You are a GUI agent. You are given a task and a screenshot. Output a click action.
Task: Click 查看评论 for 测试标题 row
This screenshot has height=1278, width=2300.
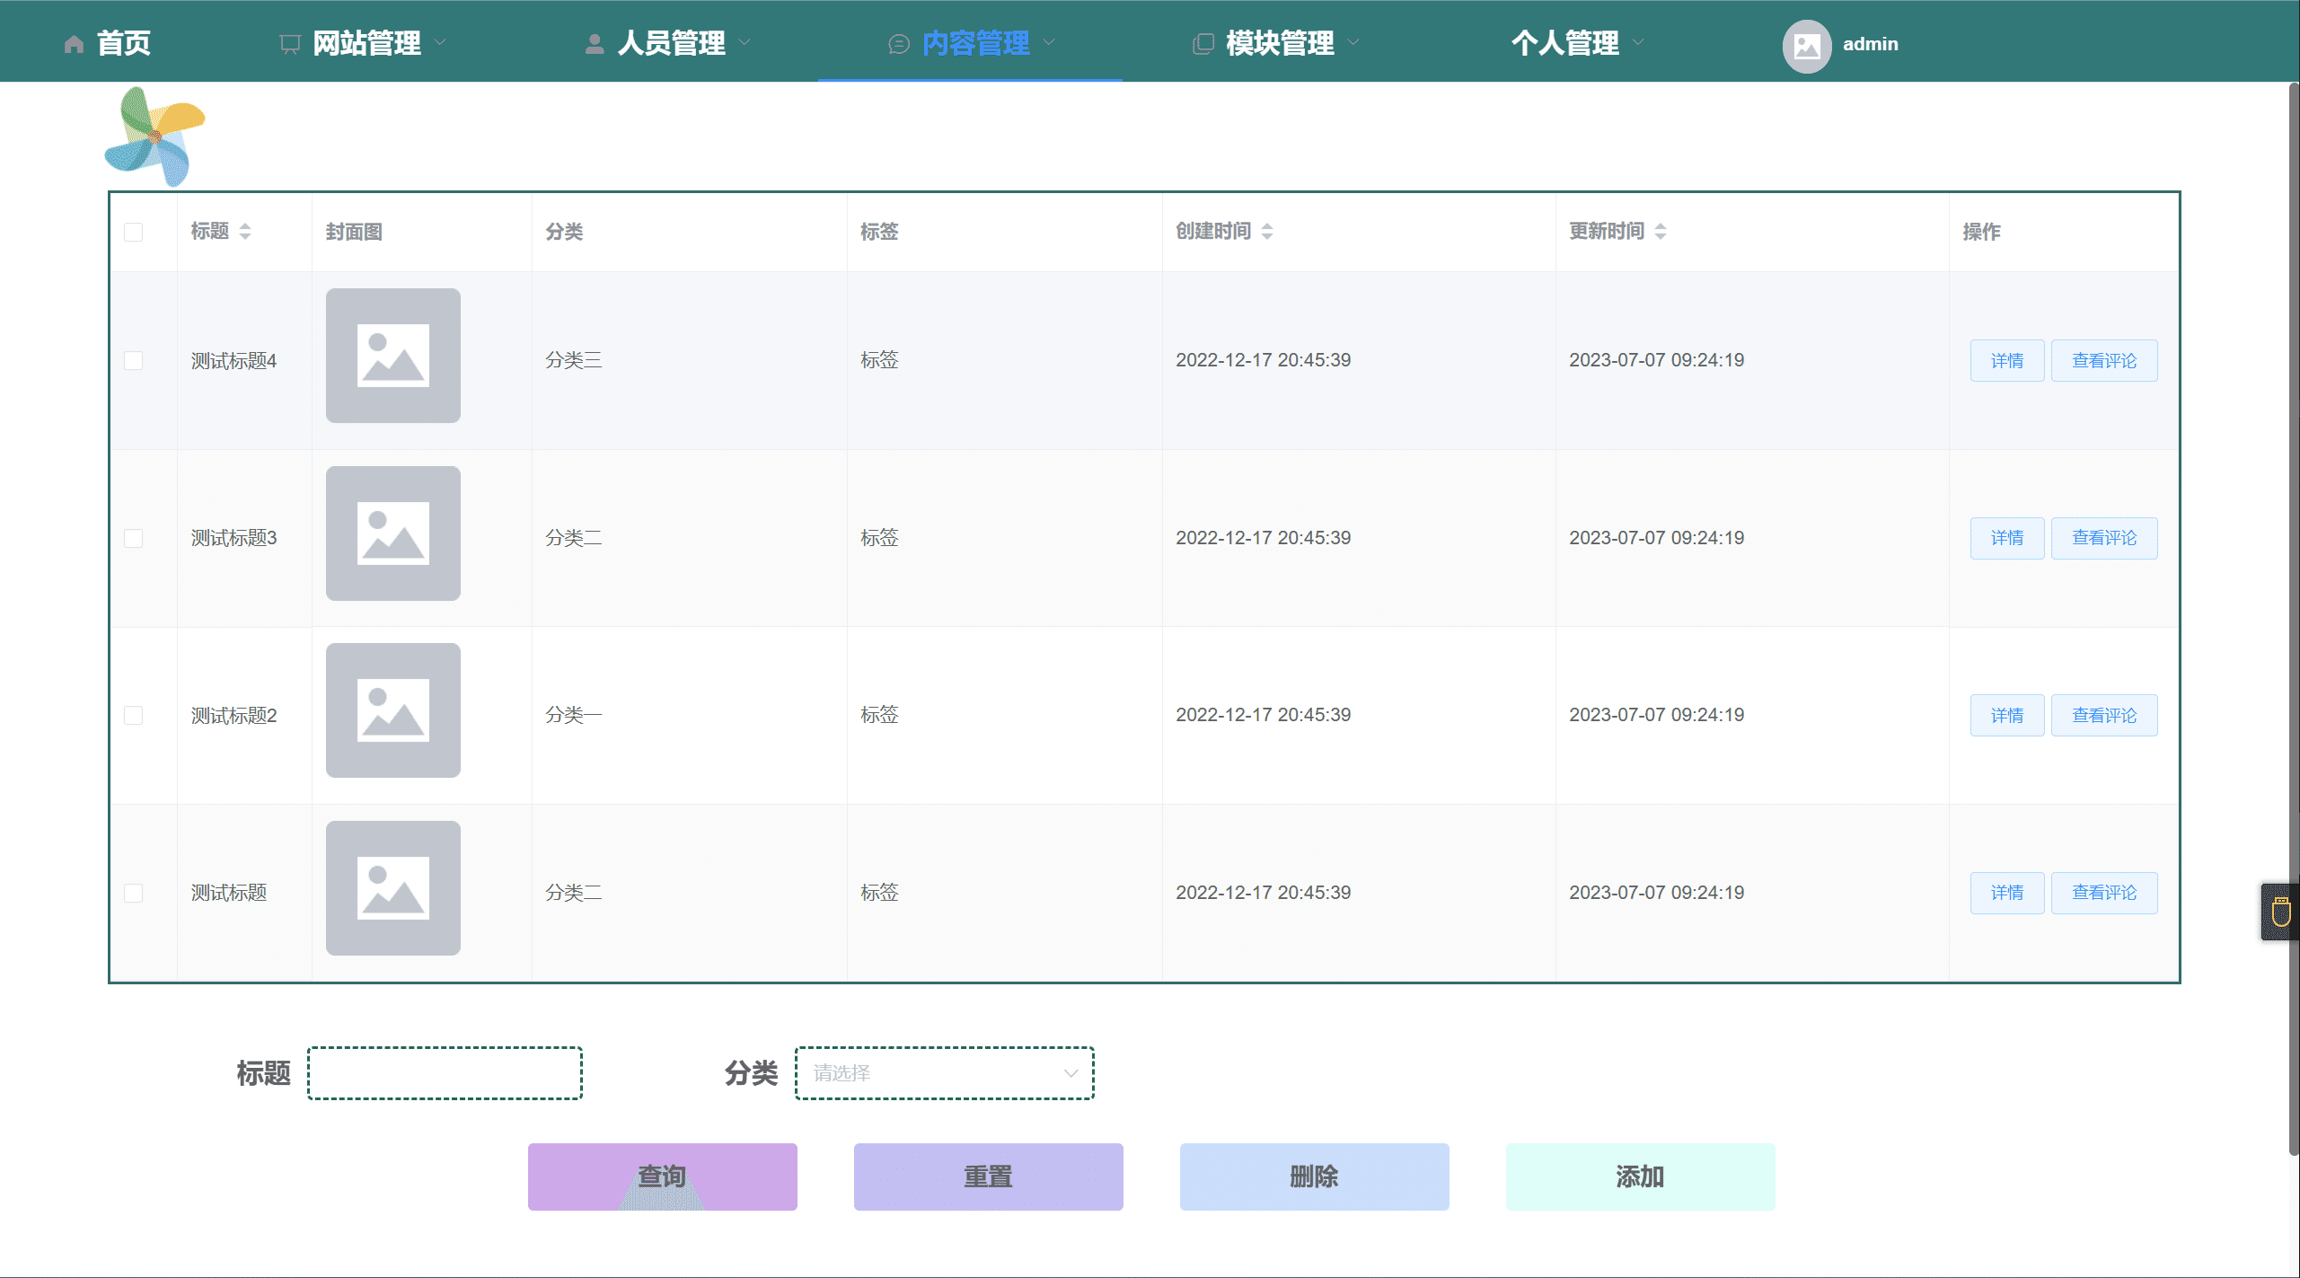tap(2103, 893)
